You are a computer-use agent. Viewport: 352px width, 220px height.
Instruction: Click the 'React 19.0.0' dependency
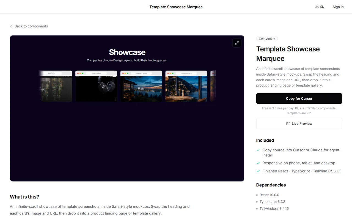[x=269, y=195]
